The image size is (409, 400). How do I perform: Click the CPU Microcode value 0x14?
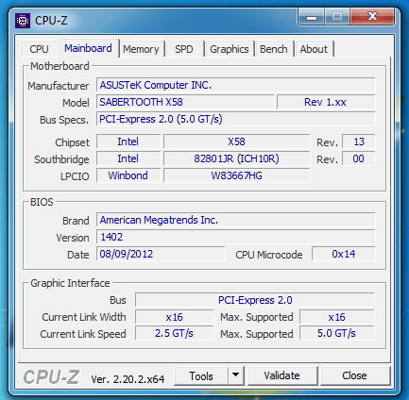[344, 254]
